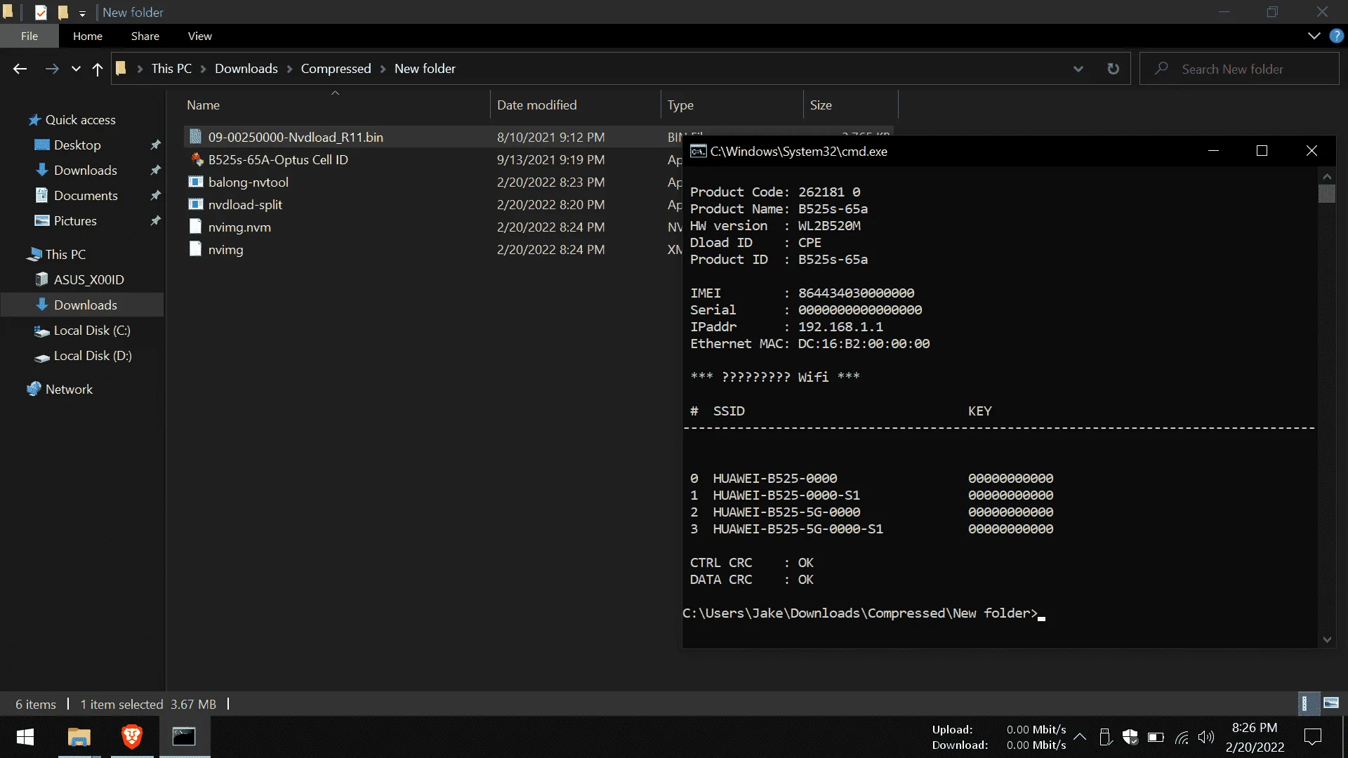This screenshot has width=1348, height=758.
Task: Select the balong-nvtool application icon
Action: point(196,182)
